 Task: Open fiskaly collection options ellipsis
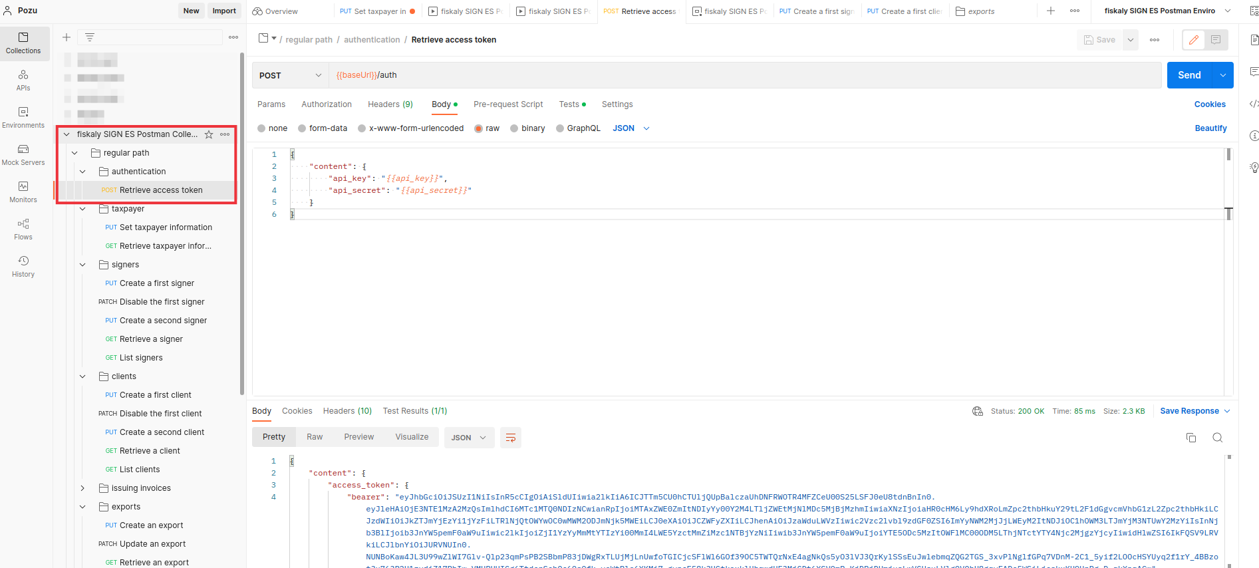pyautogui.click(x=225, y=134)
